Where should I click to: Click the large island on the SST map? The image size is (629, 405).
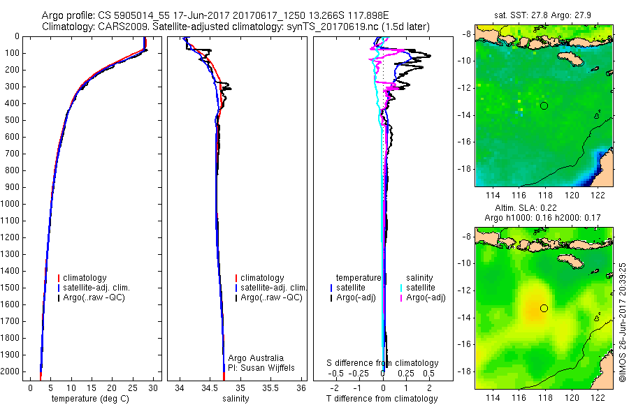click(x=570, y=59)
